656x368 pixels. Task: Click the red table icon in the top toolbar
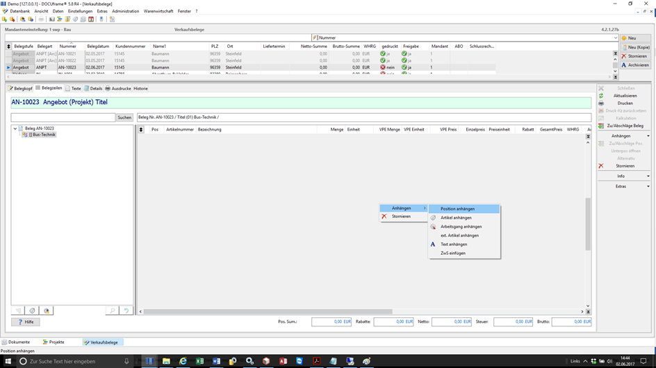click(x=91, y=19)
